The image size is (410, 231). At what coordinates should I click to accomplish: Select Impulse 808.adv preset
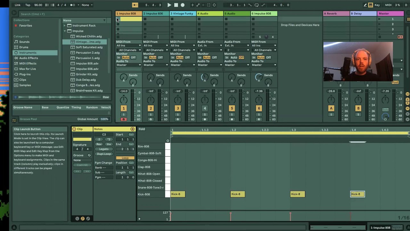click(x=87, y=64)
